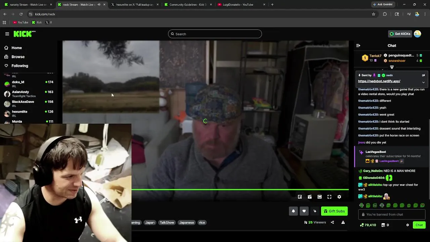Screen dimensions: 430x242
Task: Bookmark this page with star icon
Action: point(373,14)
